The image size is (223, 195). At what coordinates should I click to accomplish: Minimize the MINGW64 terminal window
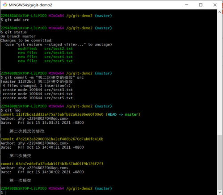(x=186, y=5)
